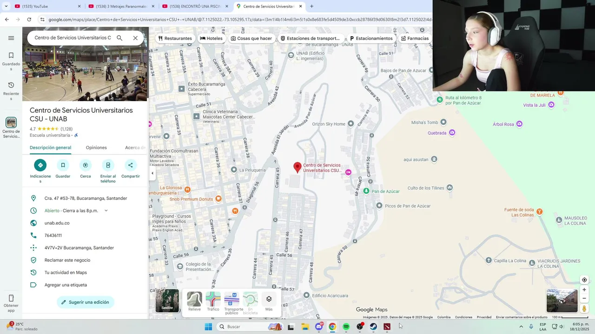Click the Maps search input field
The image size is (595, 334).
[x=73, y=38]
